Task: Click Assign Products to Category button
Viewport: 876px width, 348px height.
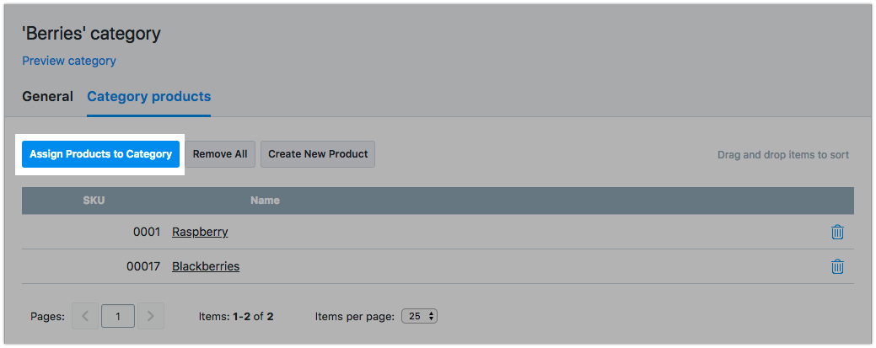Action: (x=100, y=154)
